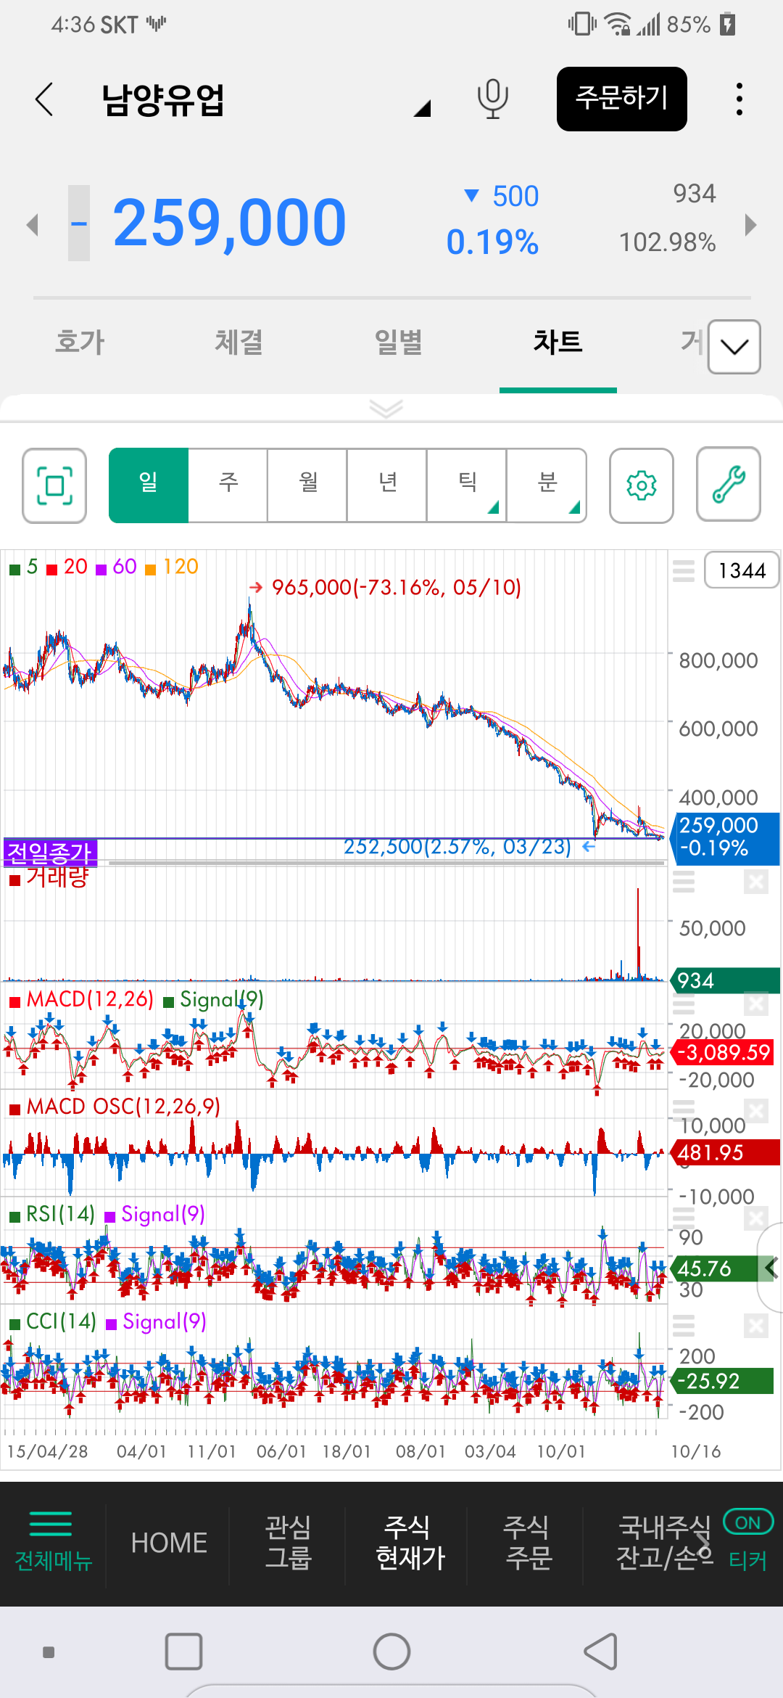The height and width of the screenshot is (1698, 783).
Task: Tap the 120-day moving average legend
Action: (172, 567)
